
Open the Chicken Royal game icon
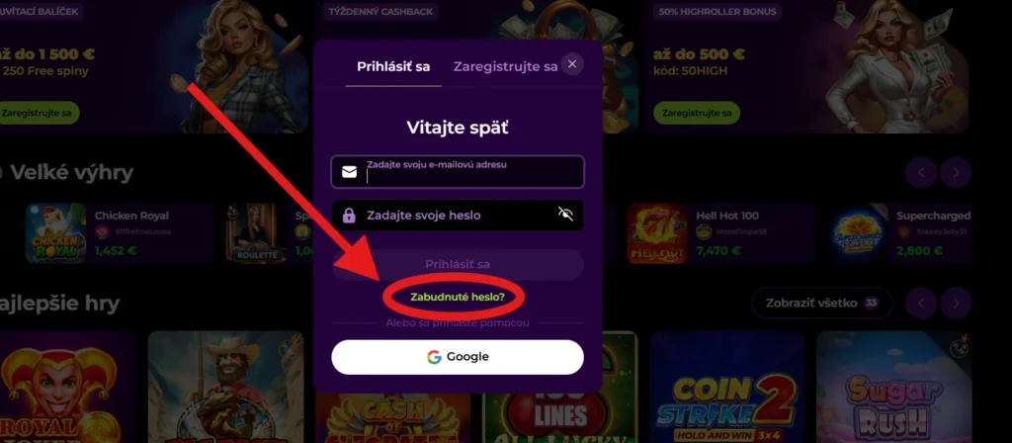[56, 233]
